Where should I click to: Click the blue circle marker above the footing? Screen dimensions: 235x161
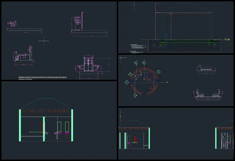(166, 36)
